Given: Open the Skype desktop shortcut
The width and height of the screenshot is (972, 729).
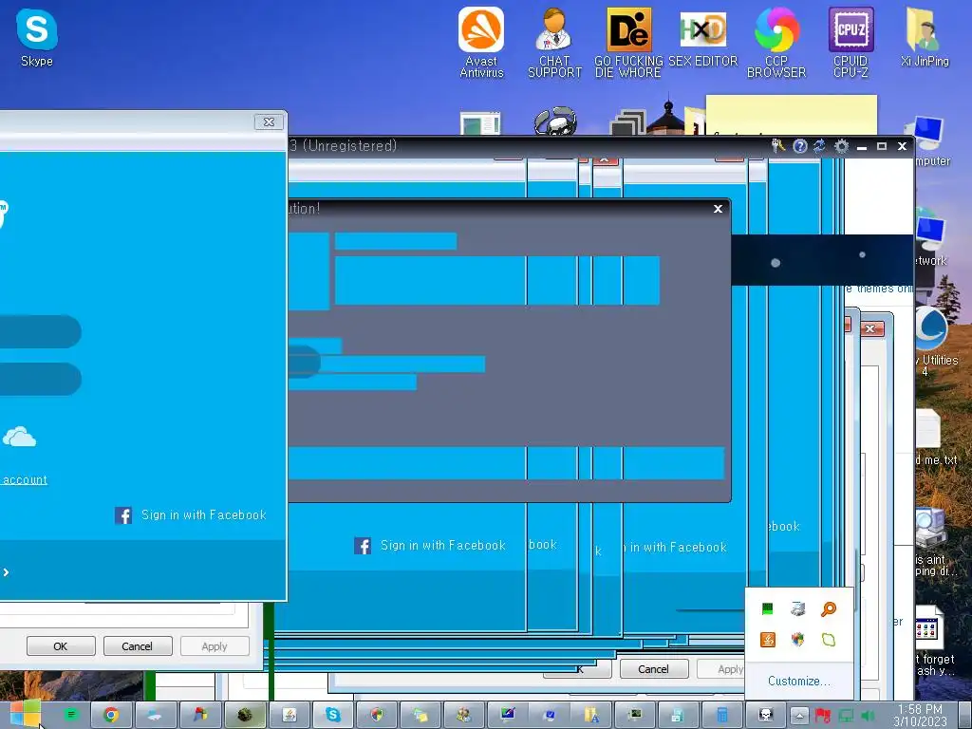Looking at the screenshot, I should (x=37, y=37).
